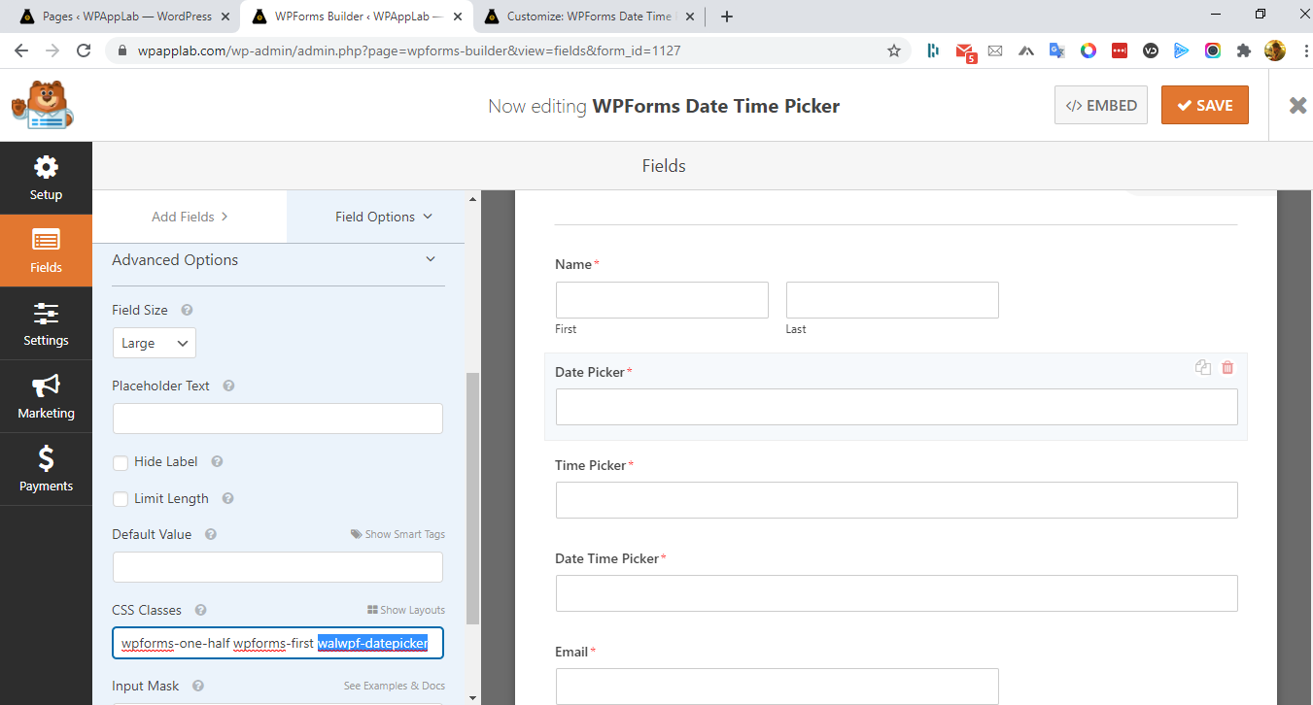1313x705 pixels.
Task: Open the Google Translate extension
Action: [x=1057, y=50]
